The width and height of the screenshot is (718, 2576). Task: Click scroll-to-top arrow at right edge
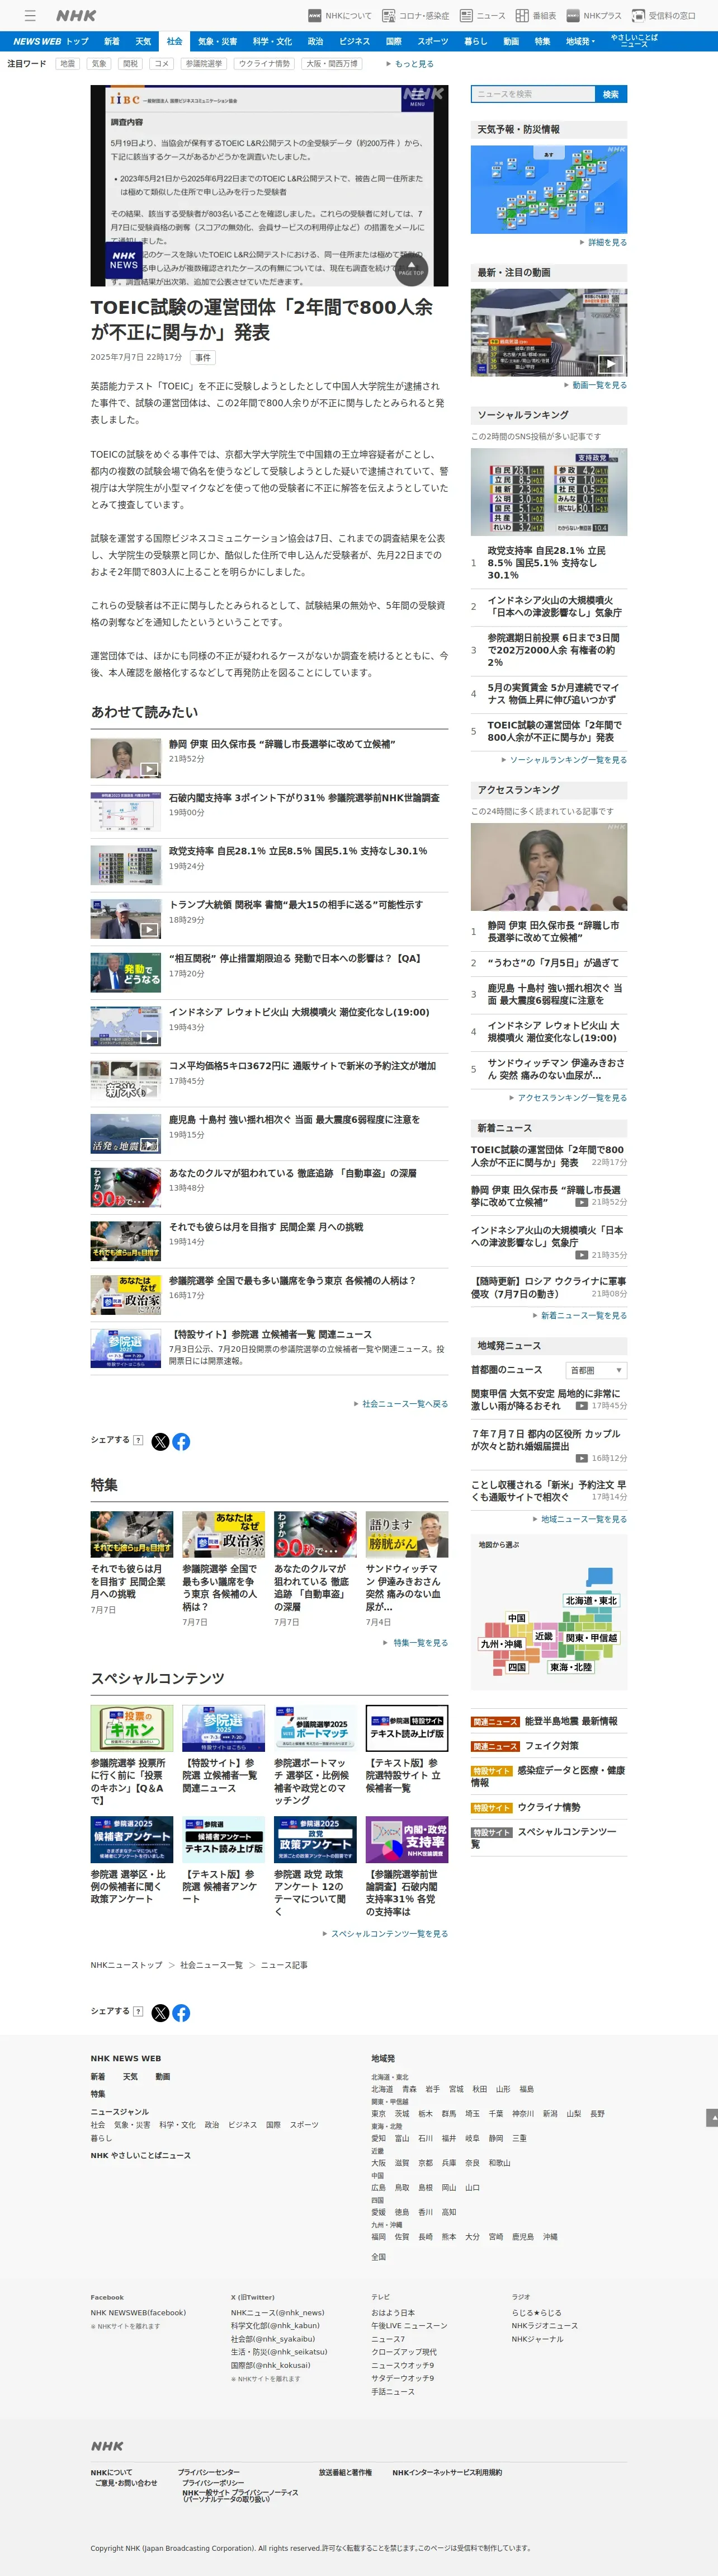[x=712, y=2117]
